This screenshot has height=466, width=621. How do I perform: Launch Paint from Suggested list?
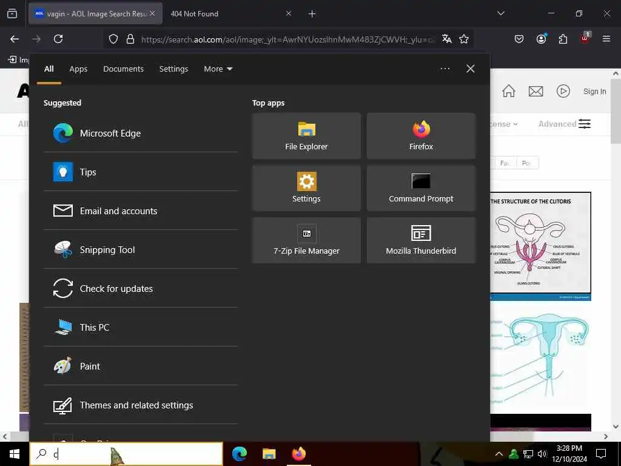(141, 366)
